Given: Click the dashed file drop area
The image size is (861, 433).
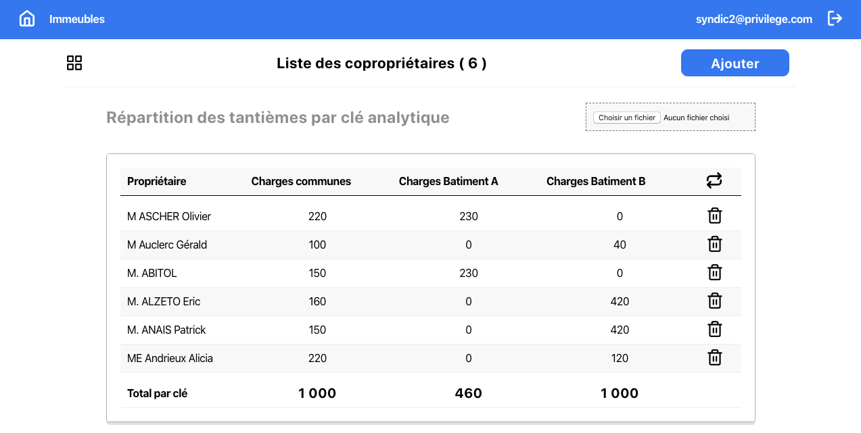Looking at the screenshot, I should coord(670,117).
